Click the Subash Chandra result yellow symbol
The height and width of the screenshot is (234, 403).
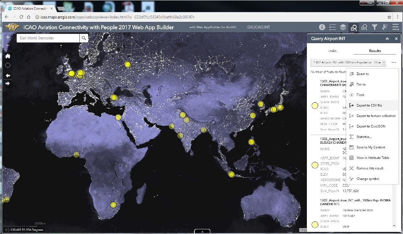[315, 165]
